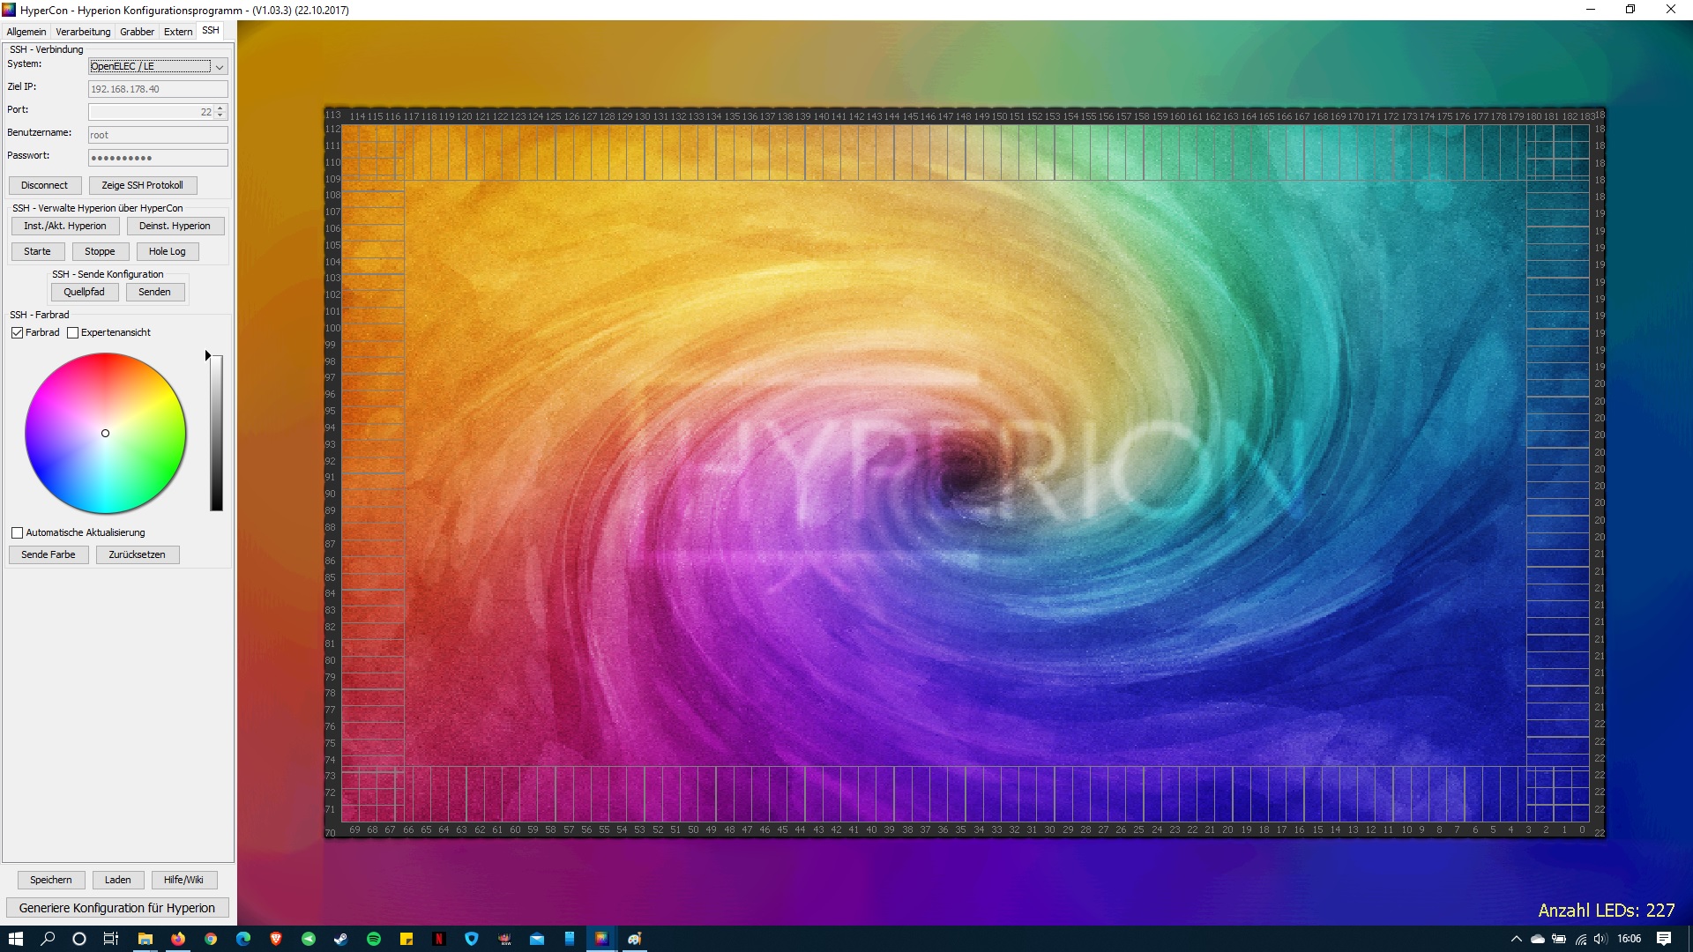1693x952 pixels.
Task: Open the volume speaker tray icon
Action: (x=1600, y=939)
